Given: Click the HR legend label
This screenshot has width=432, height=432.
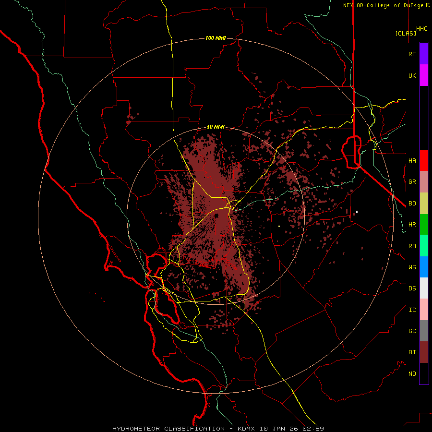Looking at the screenshot, I should (x=412, y=225).
